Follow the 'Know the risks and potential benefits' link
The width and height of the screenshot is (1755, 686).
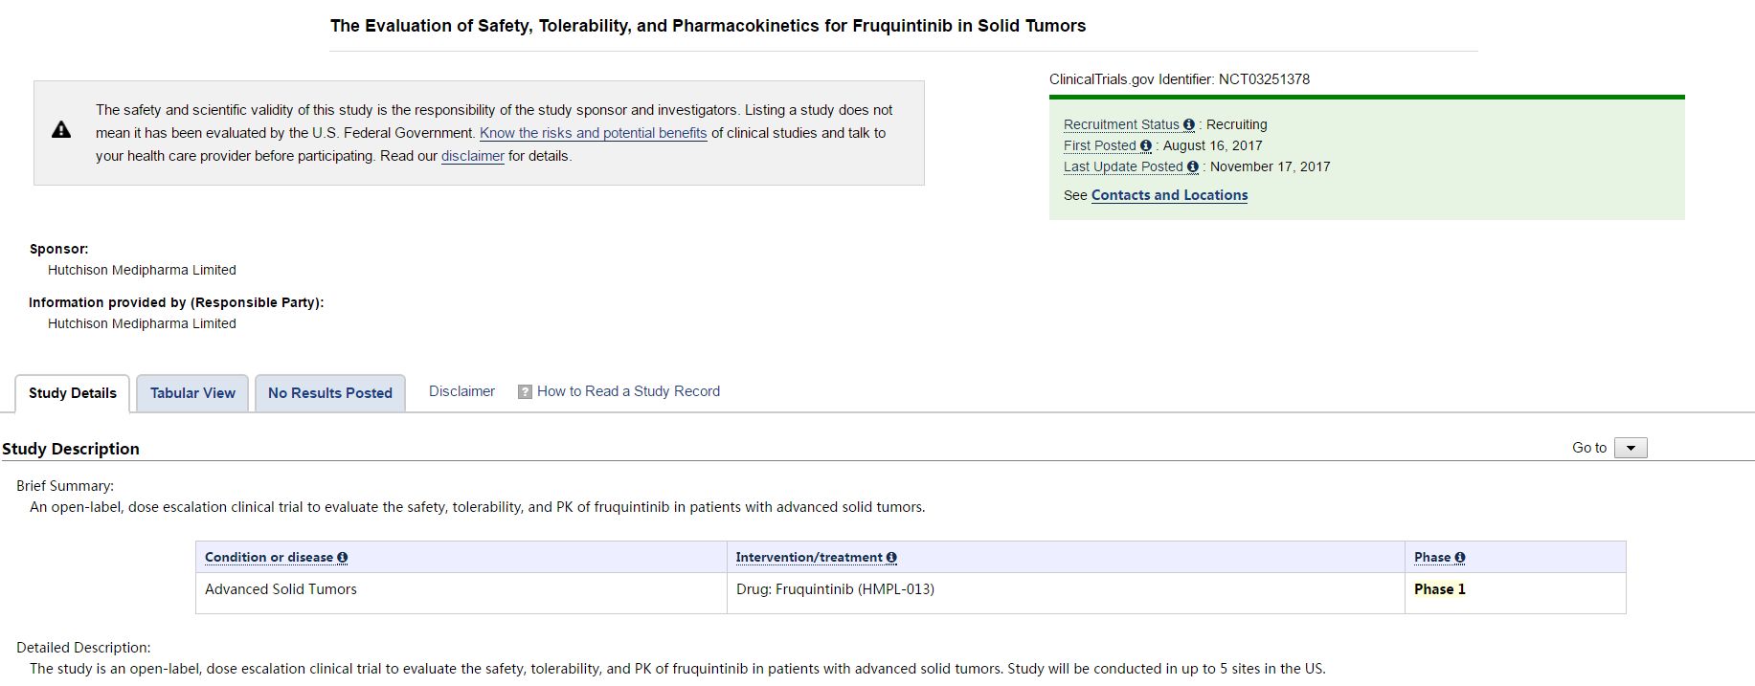593,134
